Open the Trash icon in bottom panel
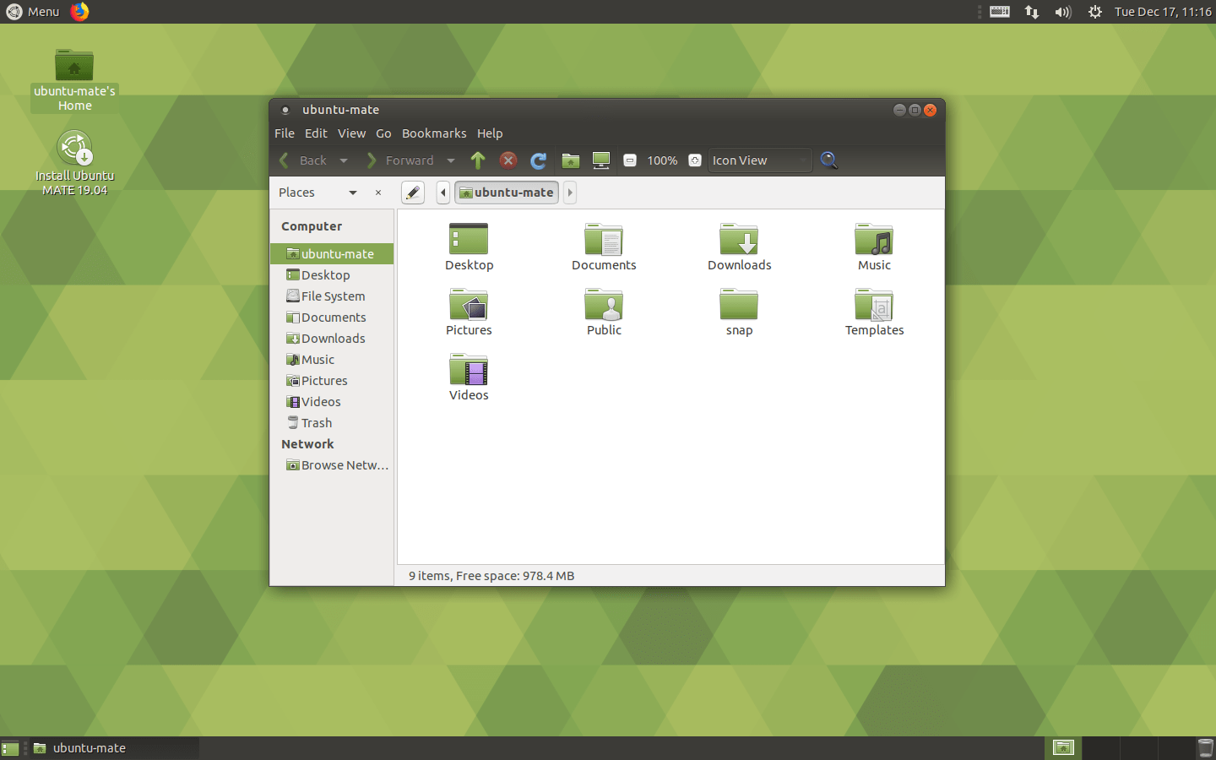The width and height of the screenshot is (1216, 760). click(x=1206, y=748)
